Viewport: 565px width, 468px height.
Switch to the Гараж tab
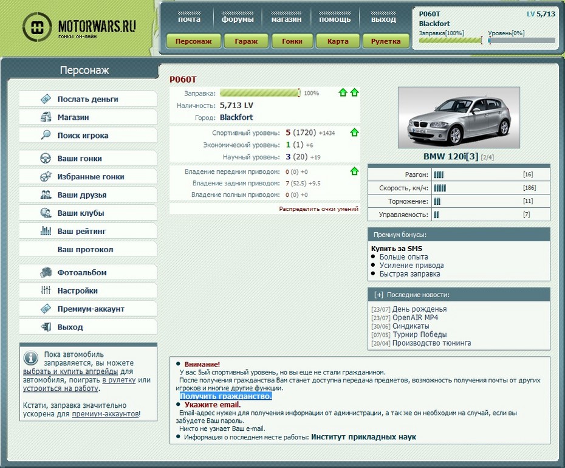coord(246,41)
